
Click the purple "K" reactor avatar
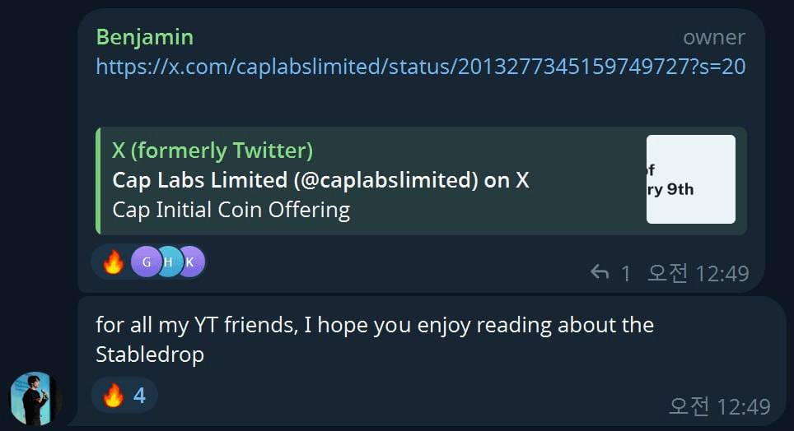pos(190,263)
